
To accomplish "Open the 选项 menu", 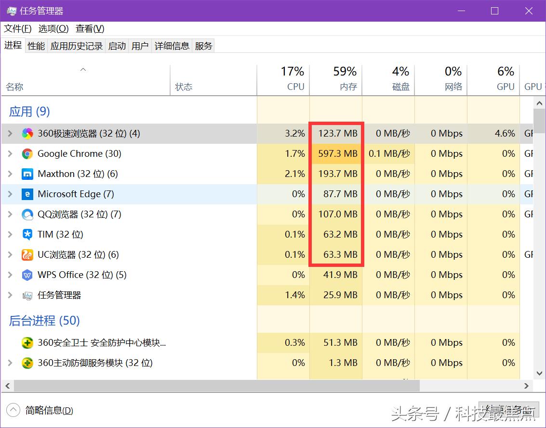I will point(53,29).
